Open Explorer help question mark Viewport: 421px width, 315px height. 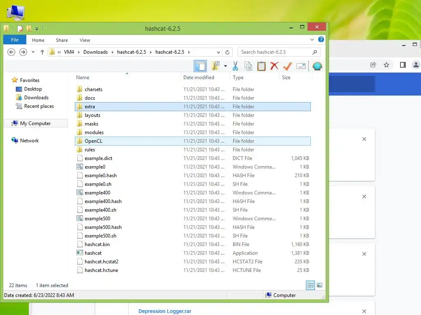click(321, 40)
